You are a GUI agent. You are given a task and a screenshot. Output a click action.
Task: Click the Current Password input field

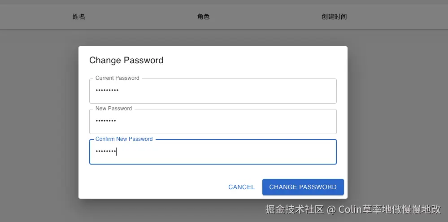[x=213, y=91]
